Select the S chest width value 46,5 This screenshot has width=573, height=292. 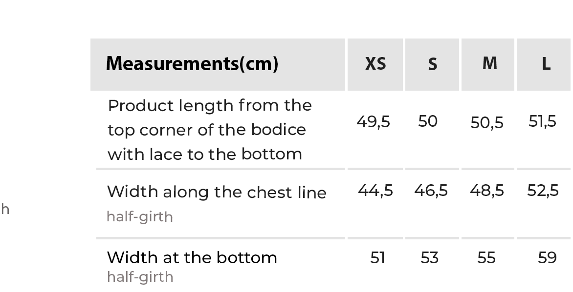(x=431, y=190)
